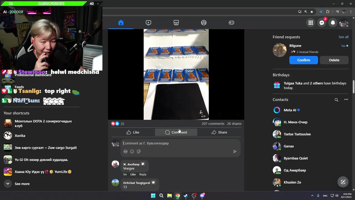Screen dimensions: 355x200
Task: Open the Facebook menu grid icon
Action: click(x=311, y=23)
